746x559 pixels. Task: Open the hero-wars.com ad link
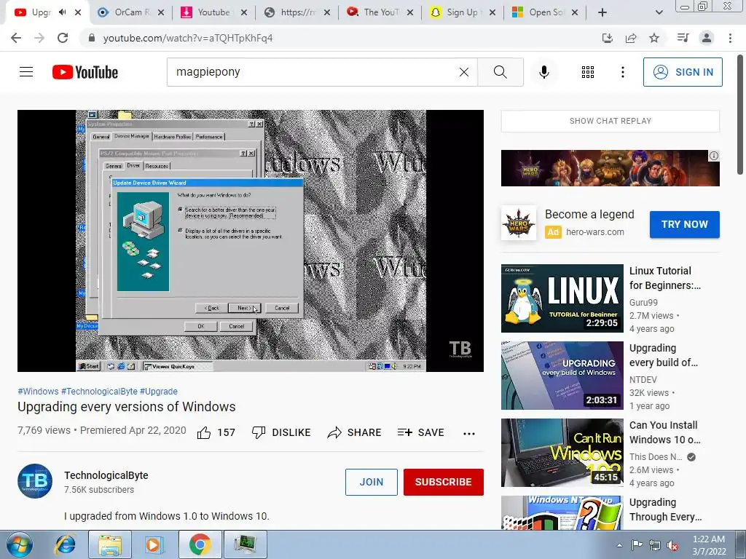[594, 232]
